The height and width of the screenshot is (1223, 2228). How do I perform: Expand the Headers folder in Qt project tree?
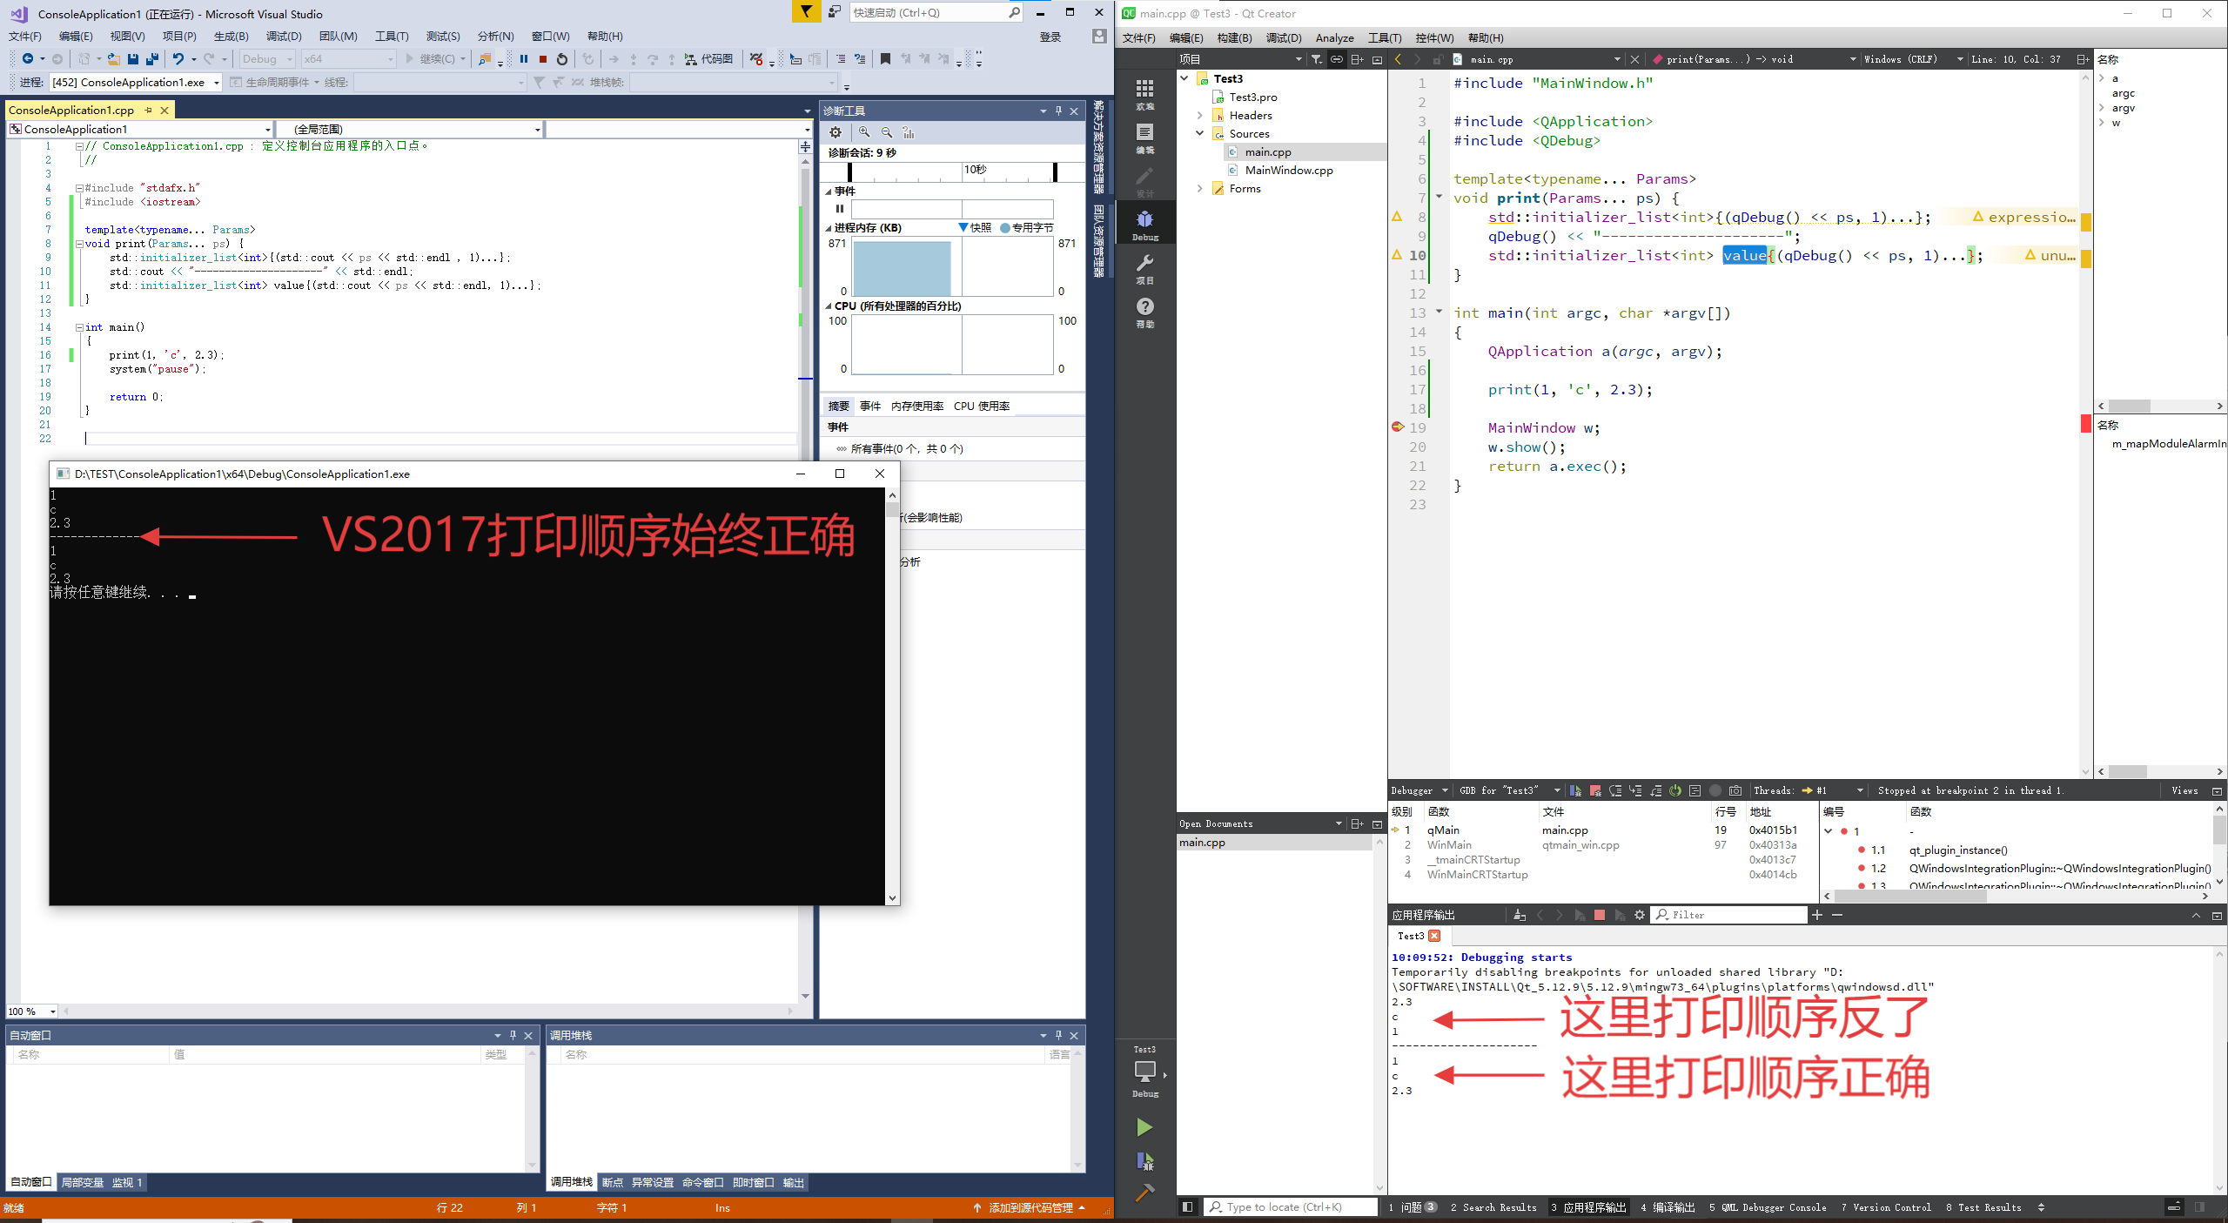coord(1200,115)
